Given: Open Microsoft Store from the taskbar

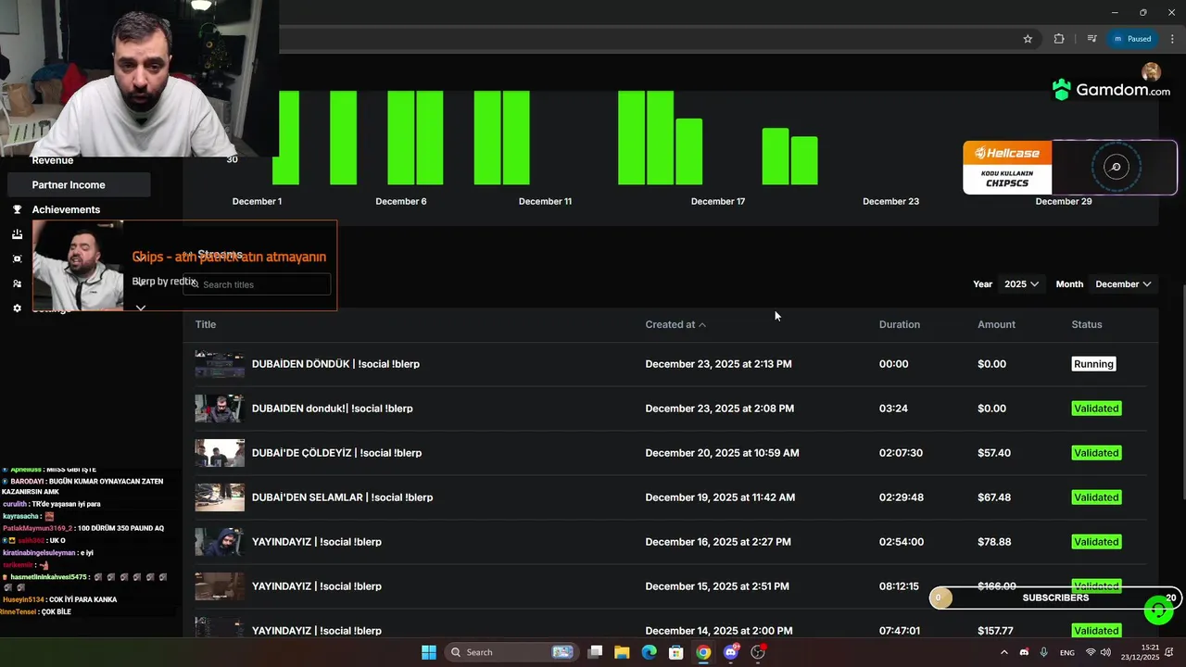Looking at the screenshot, I should click(x=676, y=652).
